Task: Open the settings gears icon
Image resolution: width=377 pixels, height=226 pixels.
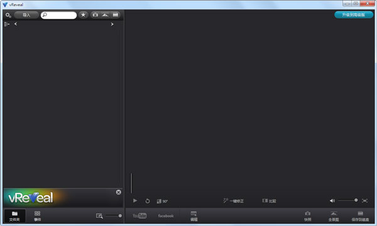Action: [8, 15]
